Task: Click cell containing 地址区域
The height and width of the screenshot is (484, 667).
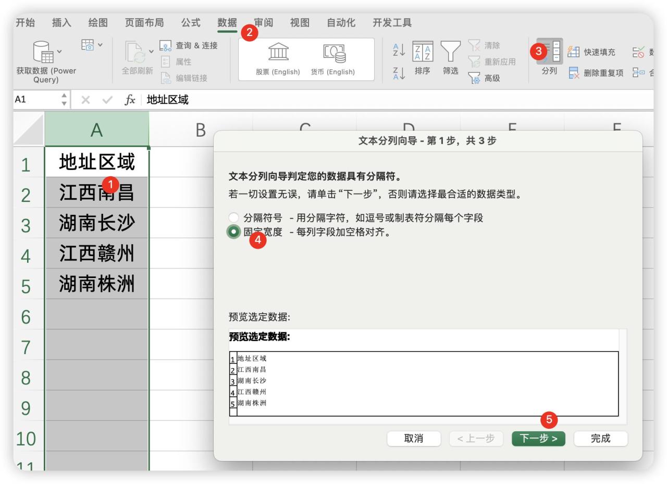Action: point(97,162)
